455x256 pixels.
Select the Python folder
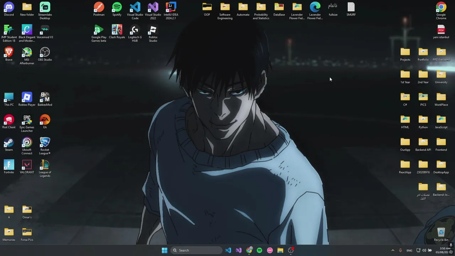click(x=423, y=122)
